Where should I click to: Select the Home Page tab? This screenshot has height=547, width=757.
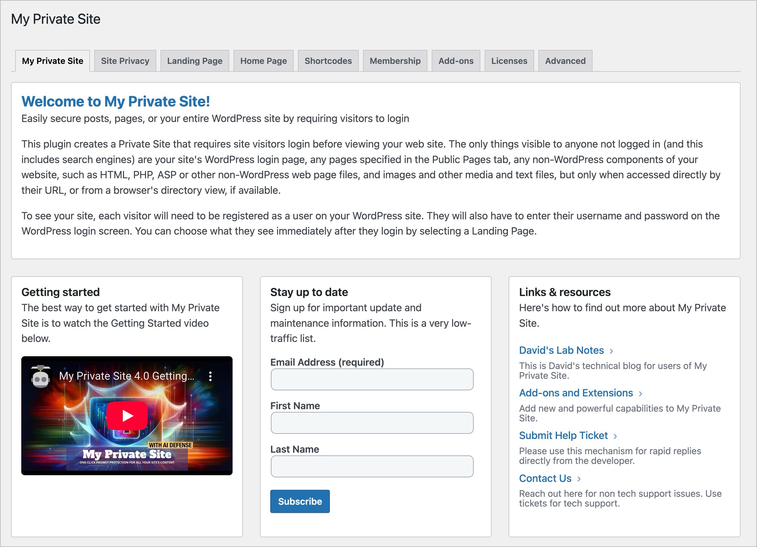coord(263,61)
